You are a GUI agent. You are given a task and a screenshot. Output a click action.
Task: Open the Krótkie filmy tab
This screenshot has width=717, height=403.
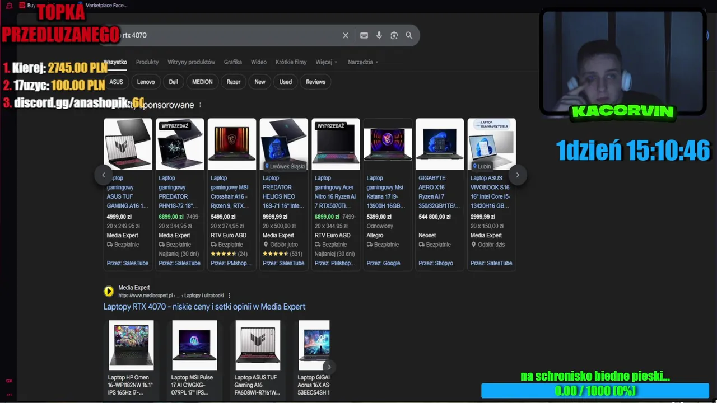(x=291, y=62)
